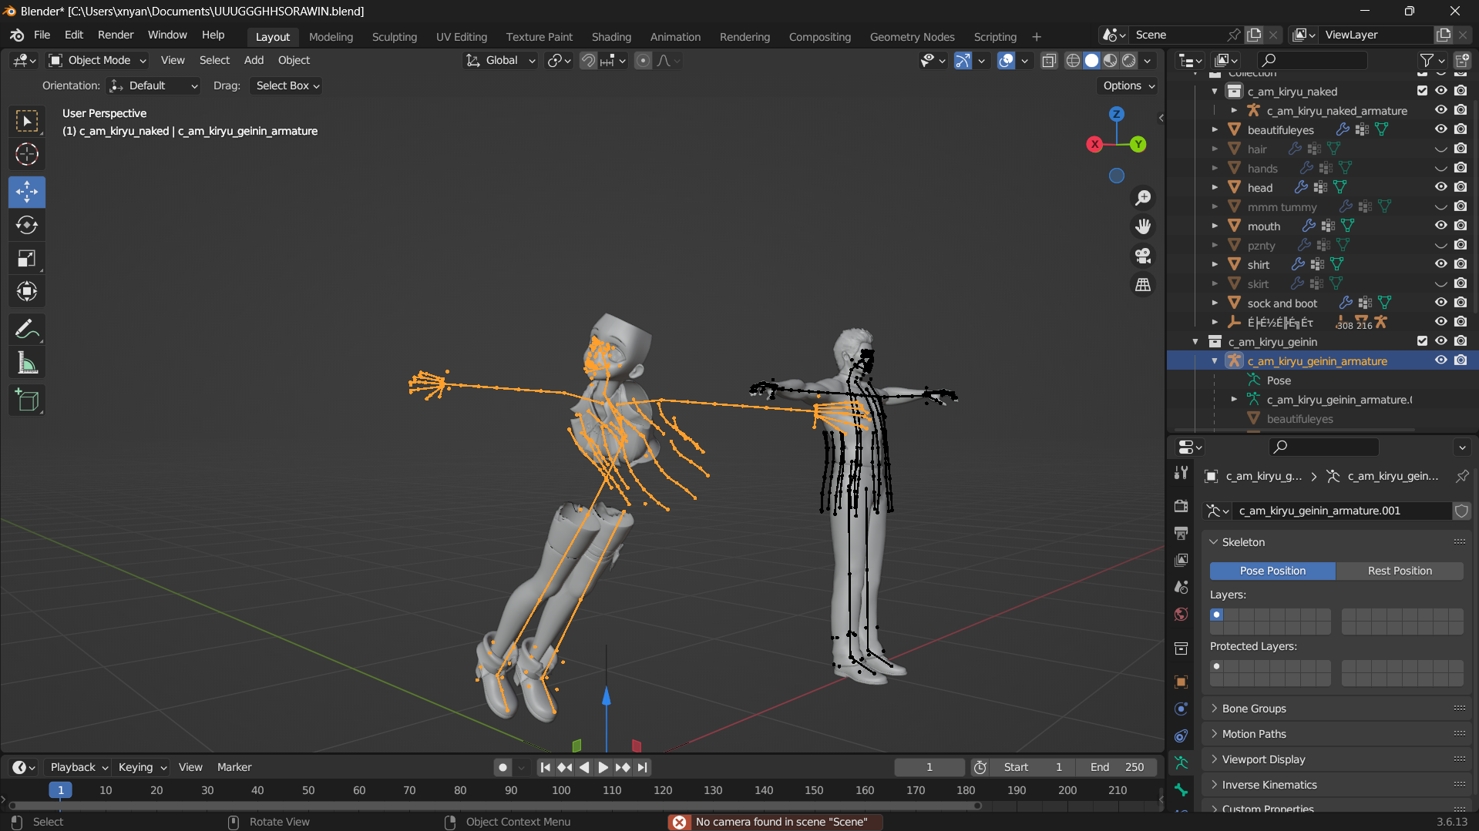Click frame 100 on the timeline
This screenshot has width=1479, height=831.
(561, 790)
